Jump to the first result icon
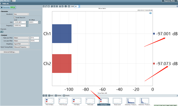The image size is (178, 106). 44,95
